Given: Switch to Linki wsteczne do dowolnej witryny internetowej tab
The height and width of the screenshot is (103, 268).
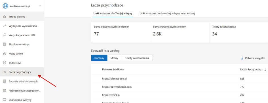Looking at the screenshot, I should (x=167, y=13).
